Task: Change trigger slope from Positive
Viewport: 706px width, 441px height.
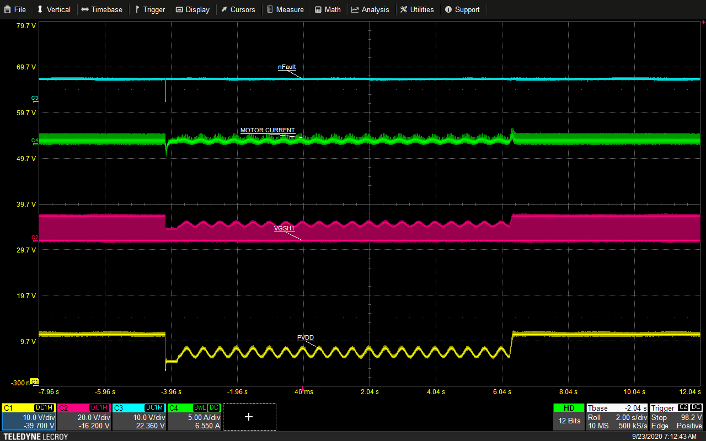Action: point(689,426)
